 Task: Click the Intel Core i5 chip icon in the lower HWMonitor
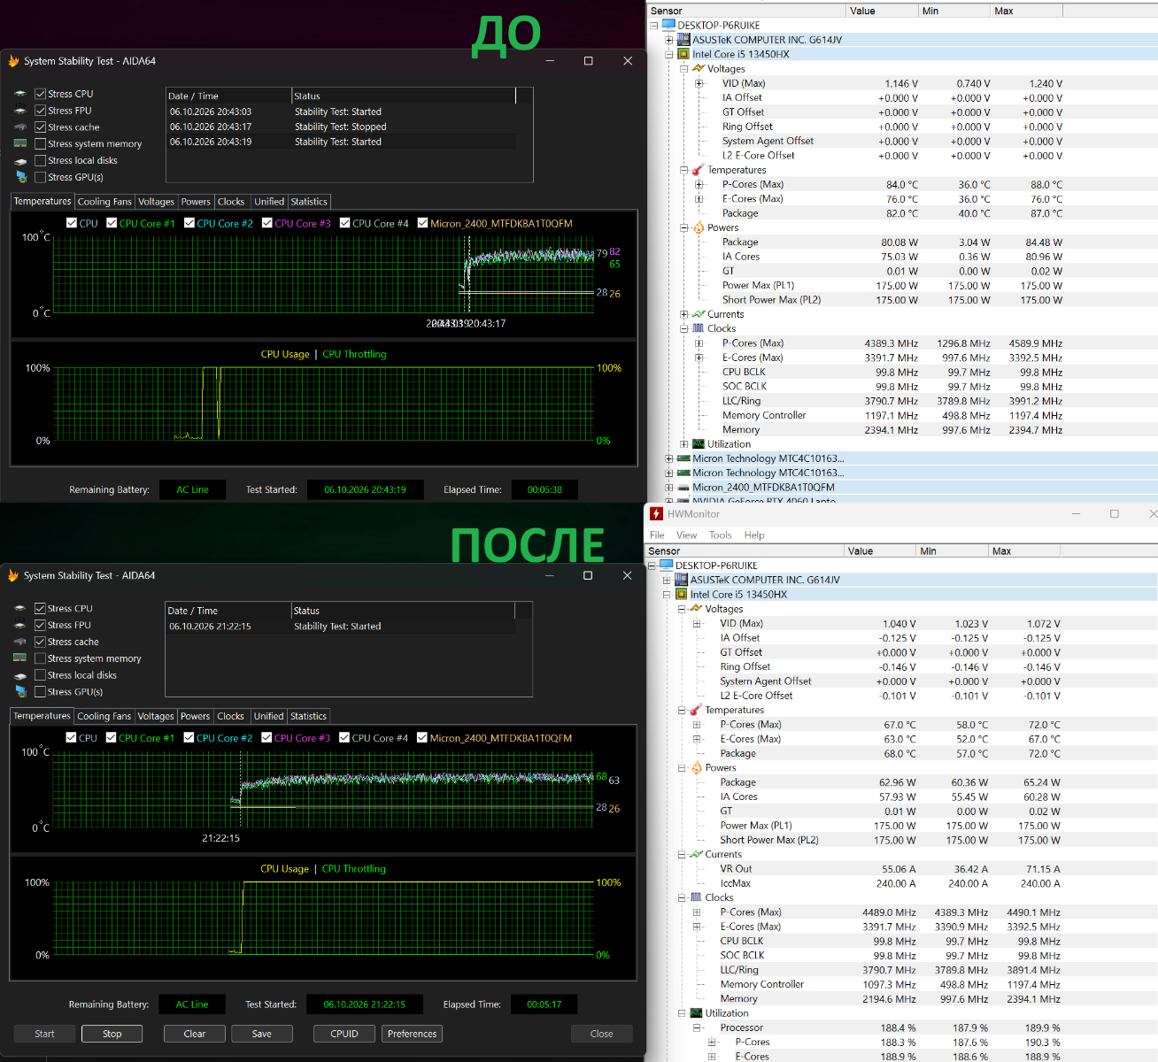(x=681, y=595)
